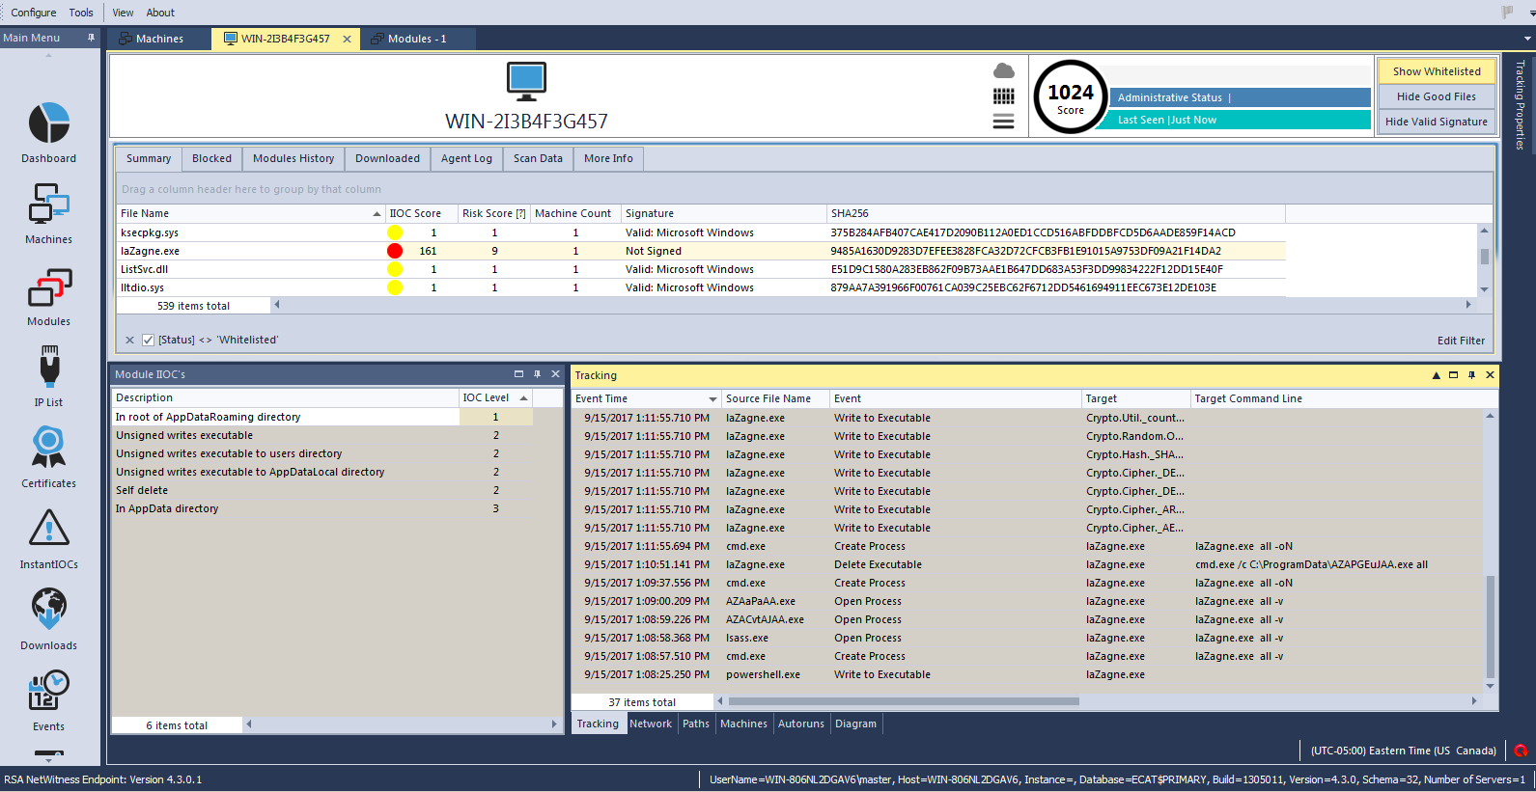Viewport: 1536px width, 792px height.
Task: Open the tab list dropdown arrow at top right
Action: (1527, 39)
